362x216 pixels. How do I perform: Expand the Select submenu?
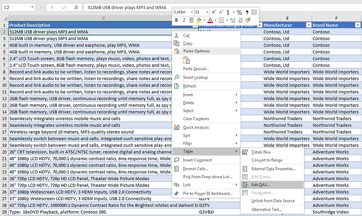206,111
